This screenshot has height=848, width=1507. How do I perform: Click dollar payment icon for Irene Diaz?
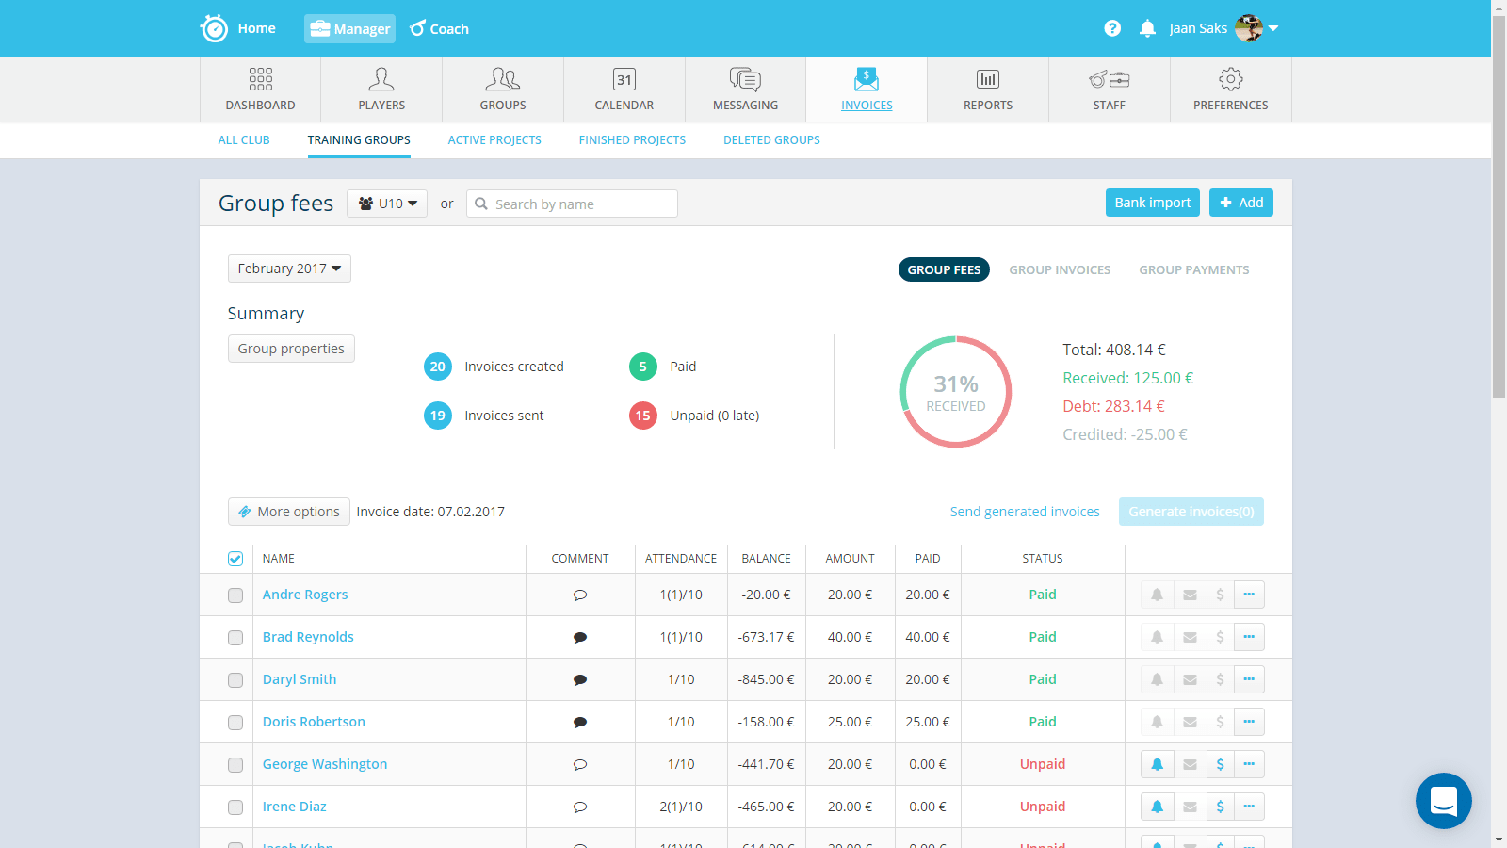(x=1220, y=807)
